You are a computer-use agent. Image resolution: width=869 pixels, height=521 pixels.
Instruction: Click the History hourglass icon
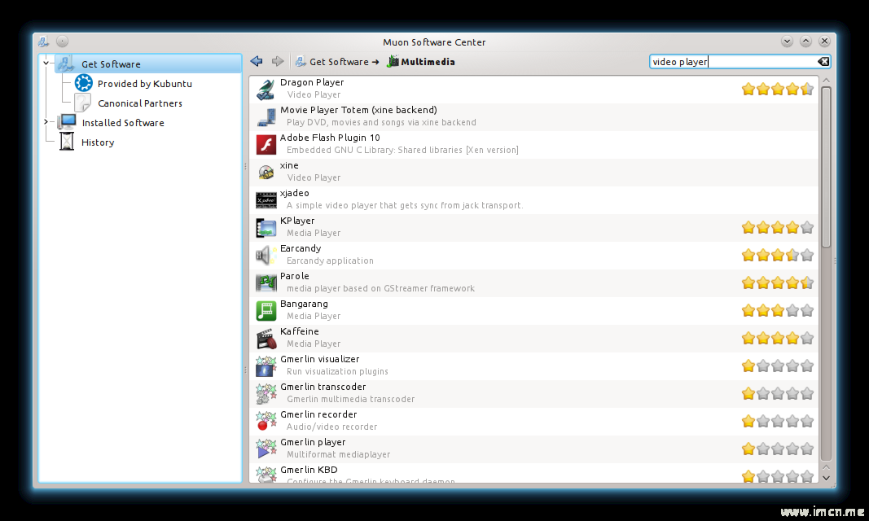(67, 141)
